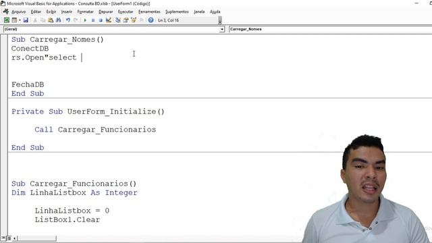The image size is (432, 243).
Task: Expand the Insert object dropdown arrow
Action: pos(20,20)
